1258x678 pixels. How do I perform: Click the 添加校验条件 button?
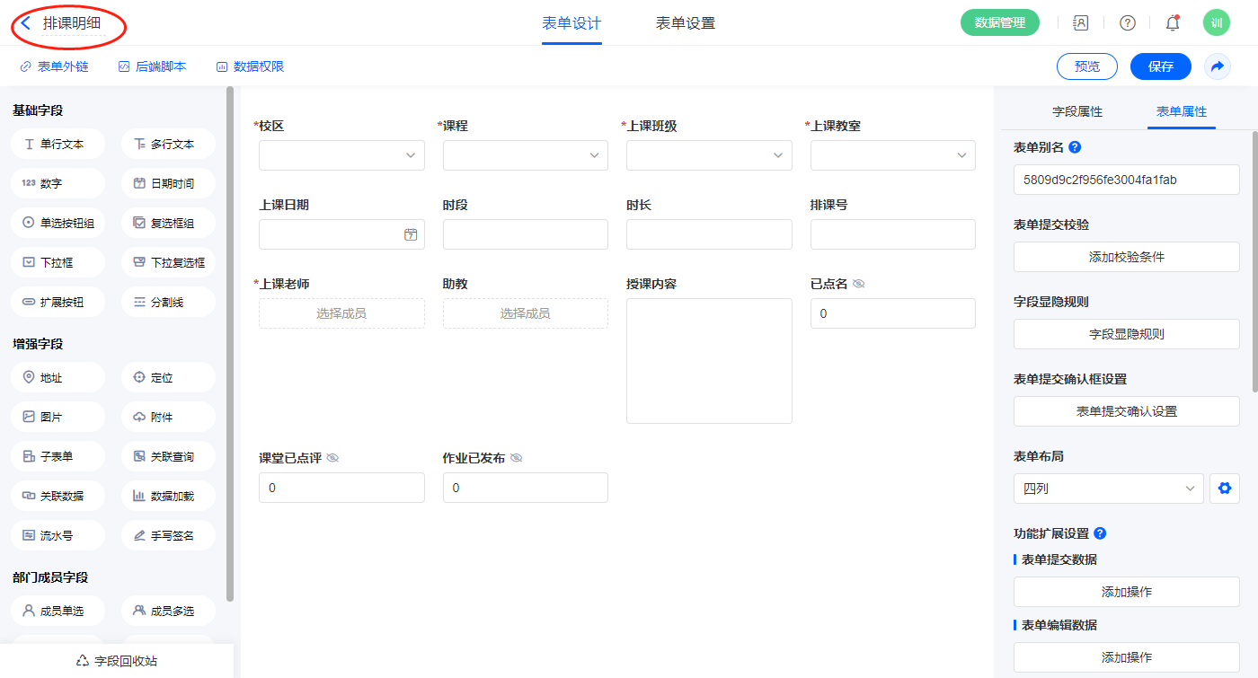pos(1126,257)
